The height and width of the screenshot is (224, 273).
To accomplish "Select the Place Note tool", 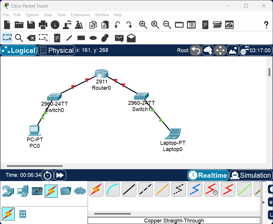I will point(57,38).
